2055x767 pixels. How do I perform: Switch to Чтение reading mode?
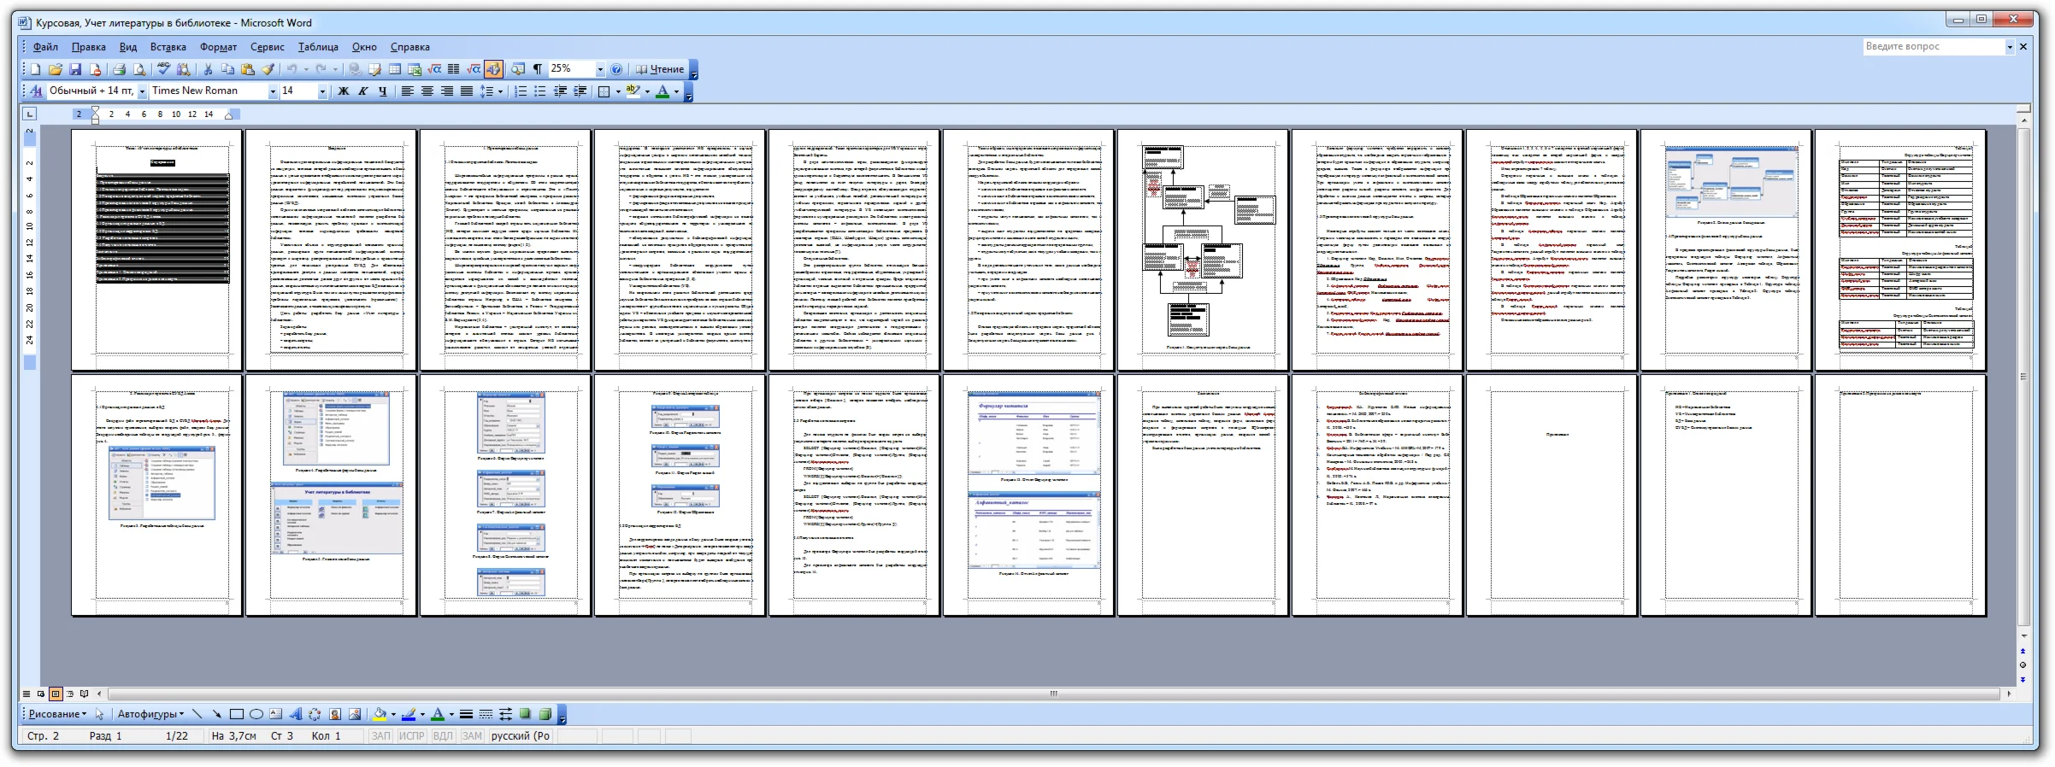pos(660,69)
